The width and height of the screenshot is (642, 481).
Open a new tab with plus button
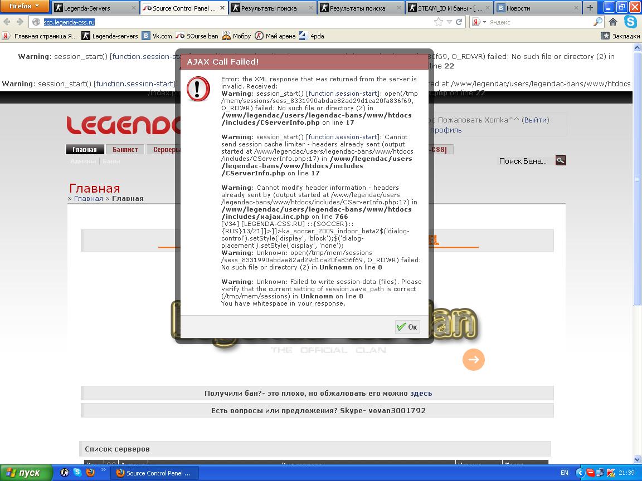pyautogui.click(x=590, y=8)
